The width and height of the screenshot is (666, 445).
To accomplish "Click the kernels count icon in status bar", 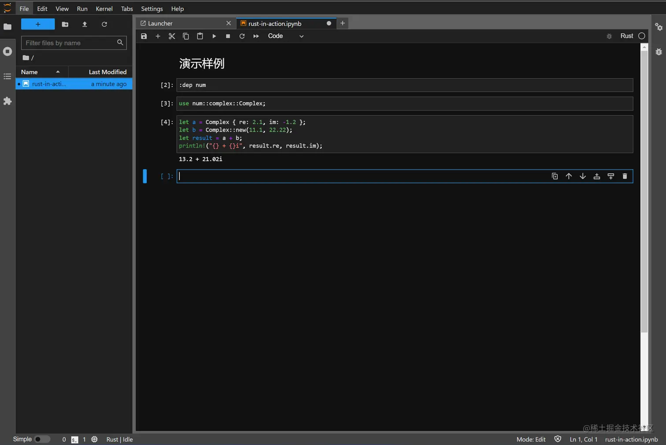I will coord(94,439).
